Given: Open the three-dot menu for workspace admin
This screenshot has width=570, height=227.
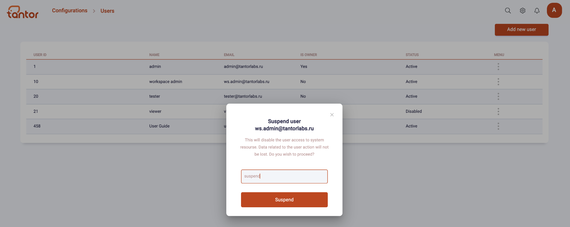Looking at the screenshot, I should 498,82.
